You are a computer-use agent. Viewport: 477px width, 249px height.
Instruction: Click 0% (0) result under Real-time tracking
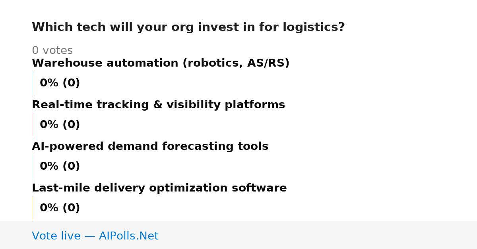click(60, 125)
